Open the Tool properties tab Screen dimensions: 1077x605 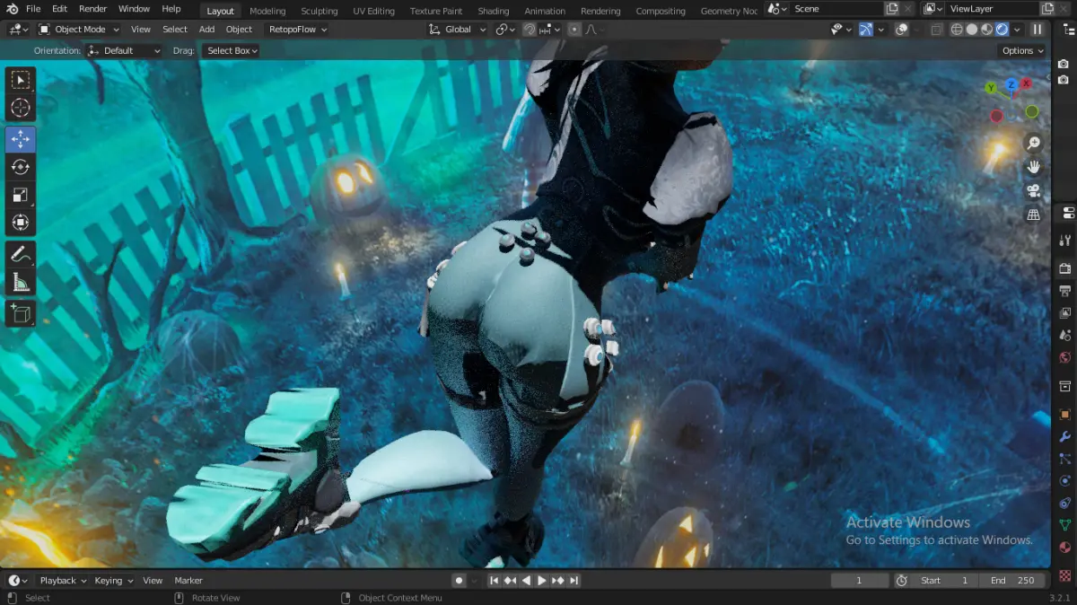(x=1065, y=241)
